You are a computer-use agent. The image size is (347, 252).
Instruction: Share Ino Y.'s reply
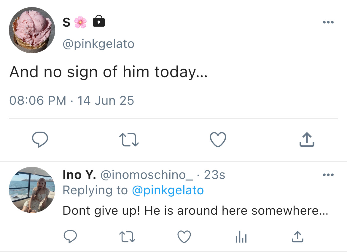298,237
